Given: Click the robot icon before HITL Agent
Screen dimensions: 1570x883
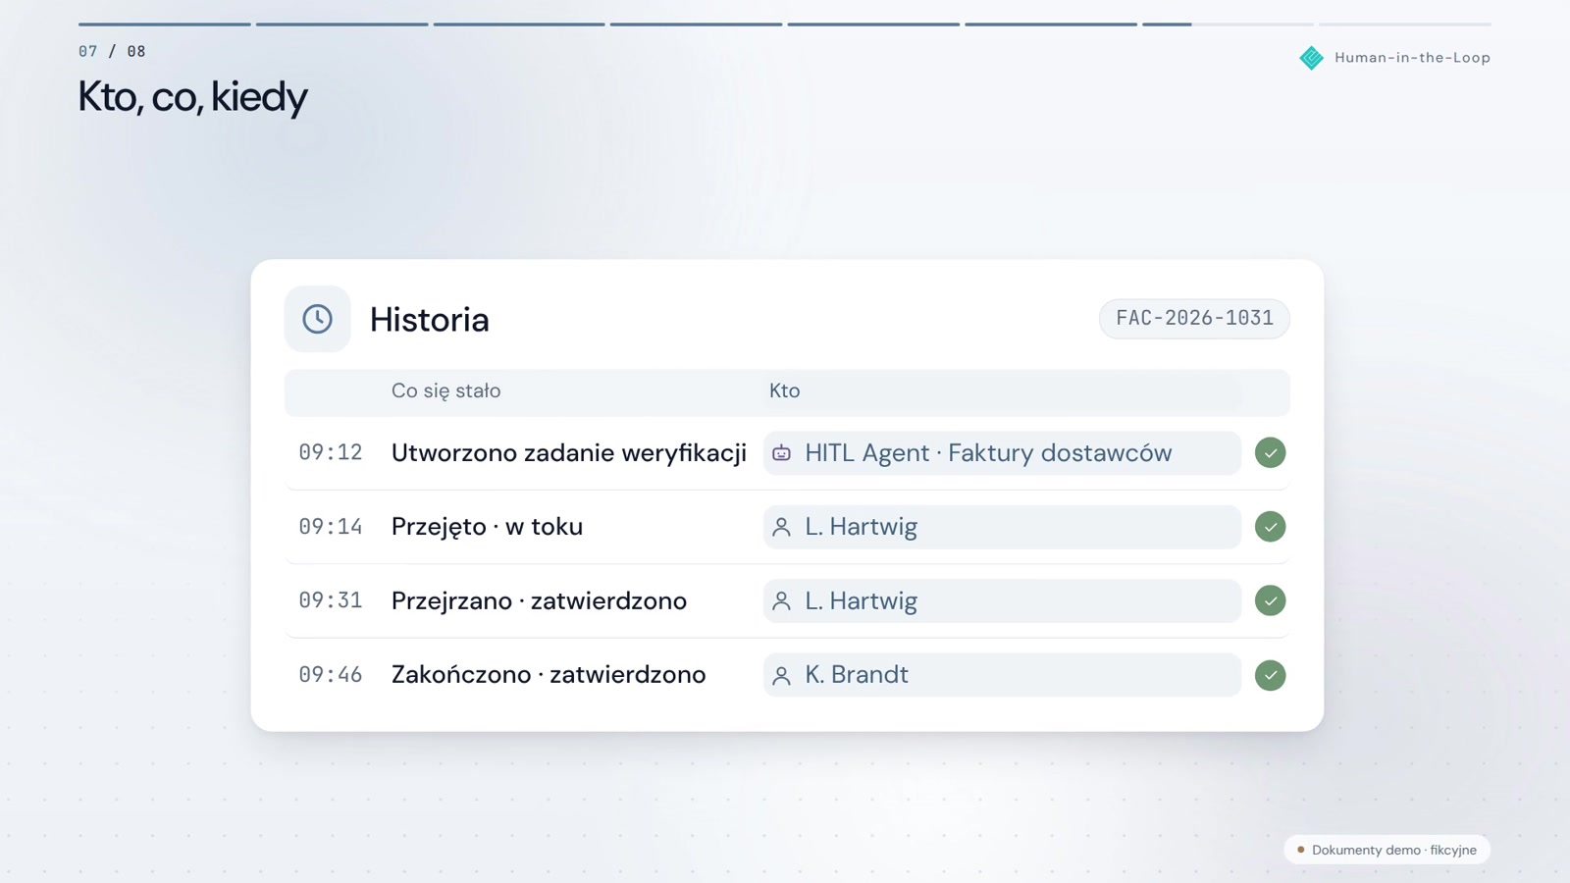Looking at the screenshot, I should tap(781, 453).
